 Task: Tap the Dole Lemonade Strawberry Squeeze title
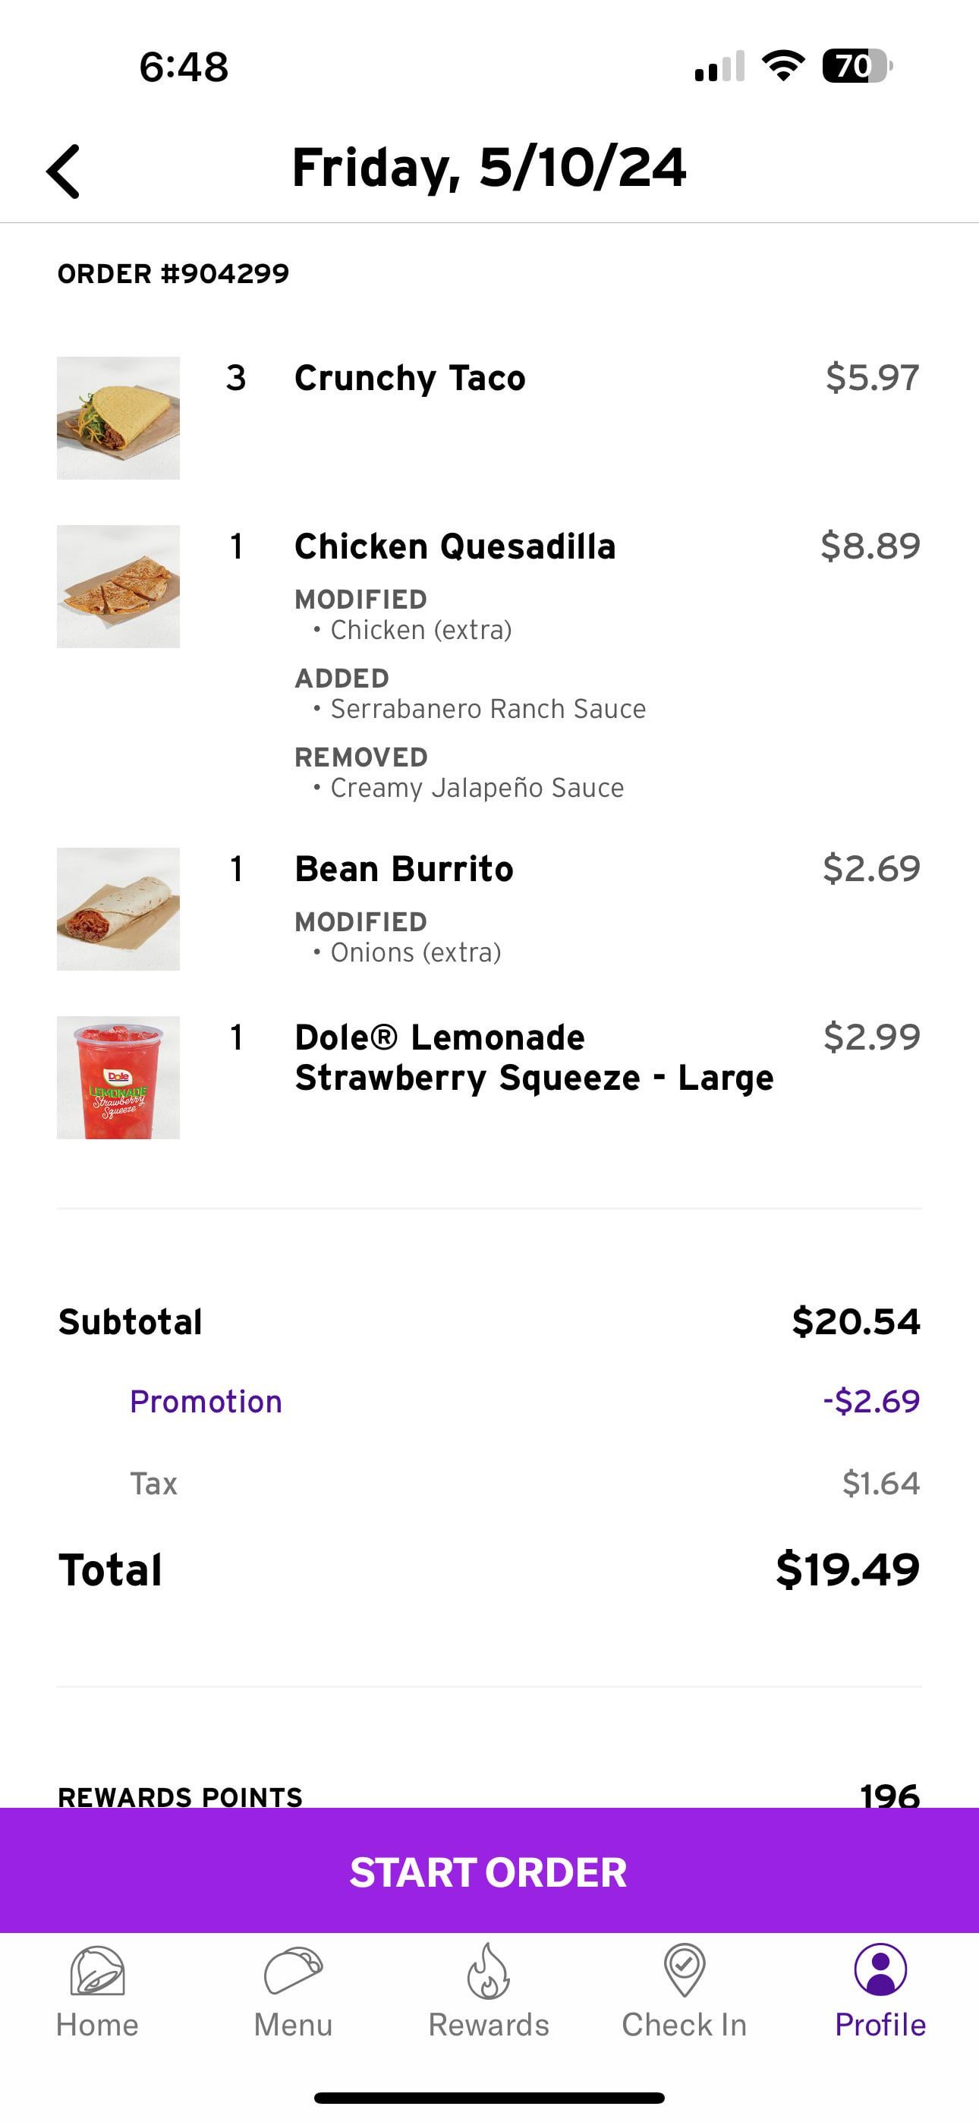(x=534, y=1058)
